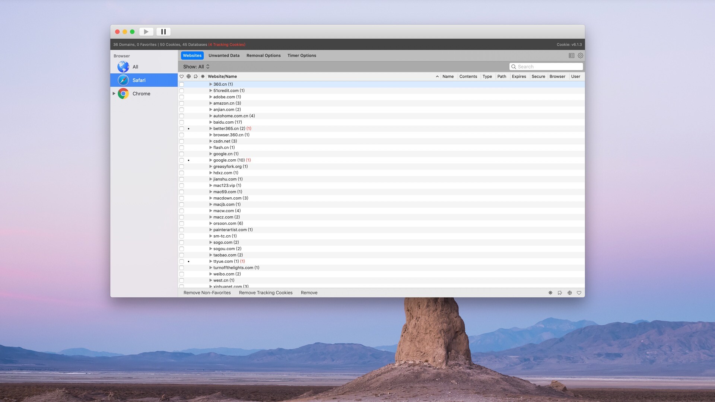Select the macdown.com (3) row text
This screenshot has height=402, width=715.
point(231,198)
